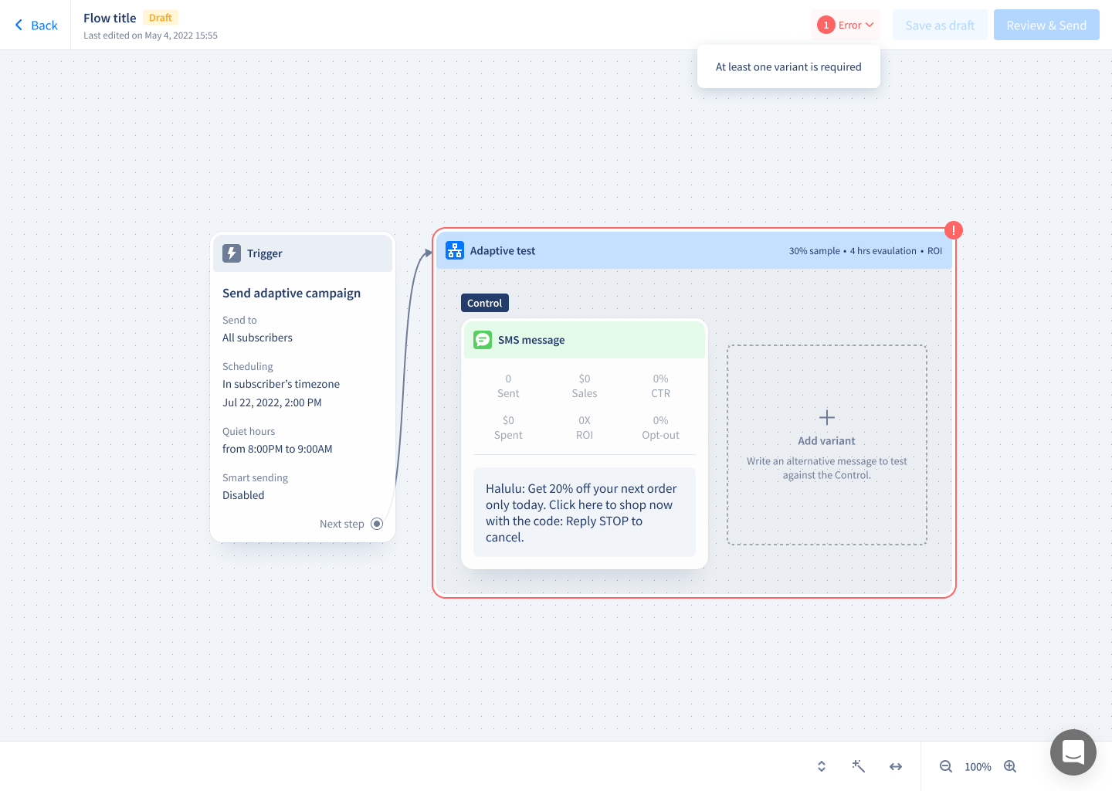The width and height of the screenshot is (1112, 791).
Task: Click the plus icon in Add variant
Action: click(x=827, y=418)
